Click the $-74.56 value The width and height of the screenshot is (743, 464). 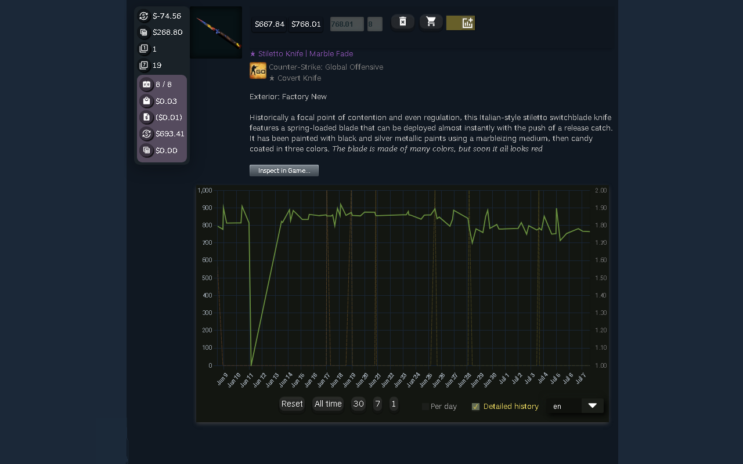[x=167, y=16]
